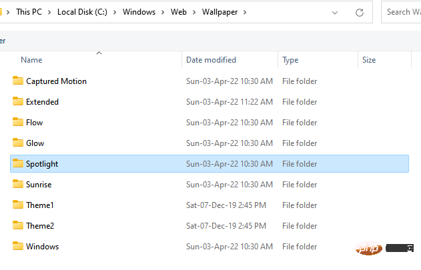Click the Search Wallpaper input box
The width and height of the screenshot is (421, 270).
click(401, 12)
